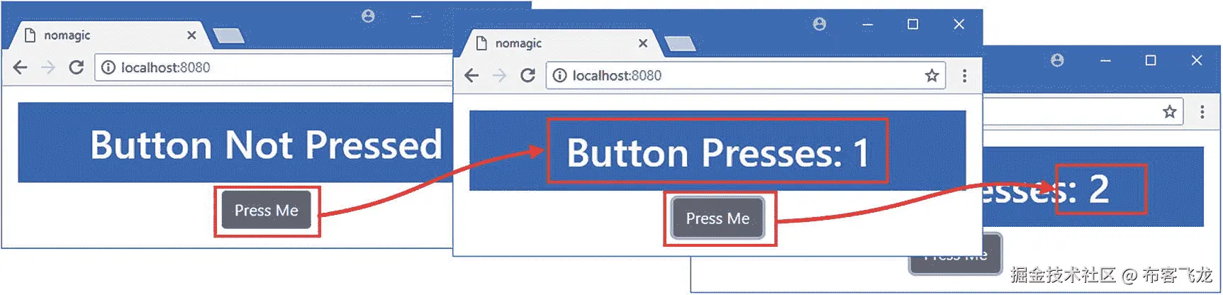
Task: Click the site info icon in the left address bar
Action: click(108, 67)
